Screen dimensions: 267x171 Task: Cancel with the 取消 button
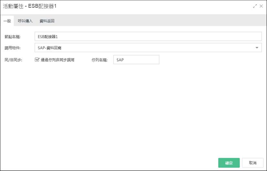253,163
